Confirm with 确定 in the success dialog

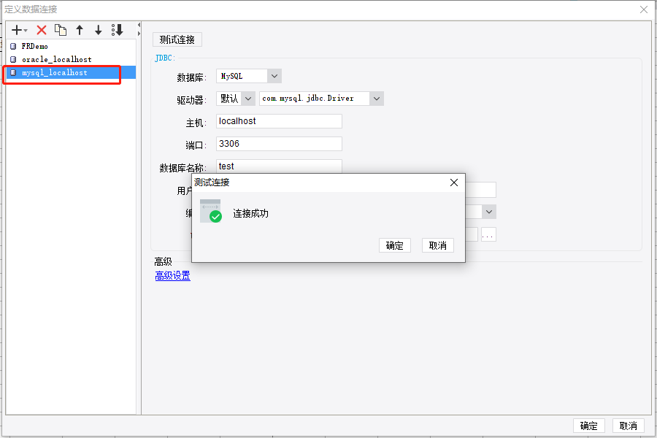tap(394, 245)
